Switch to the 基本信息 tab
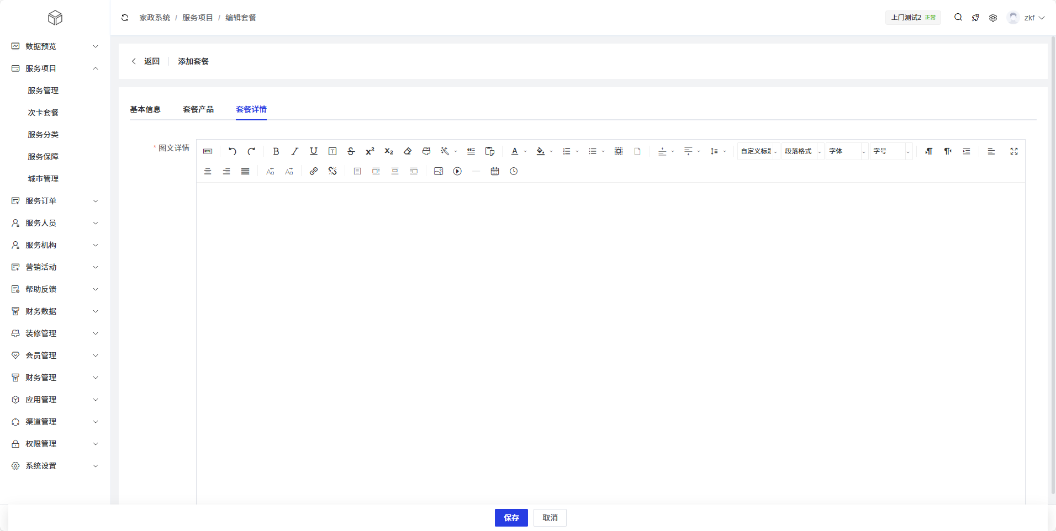This screenshot has height=531, width=1056. pyautogui.click(x=145, y=109)
